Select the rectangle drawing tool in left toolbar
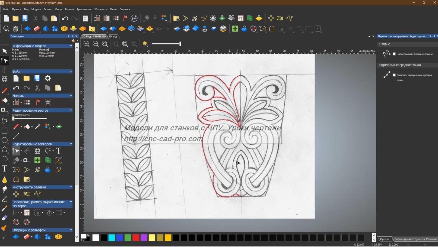Image resolution: width=438 pixels, height=247 pixels. (5, 131)
